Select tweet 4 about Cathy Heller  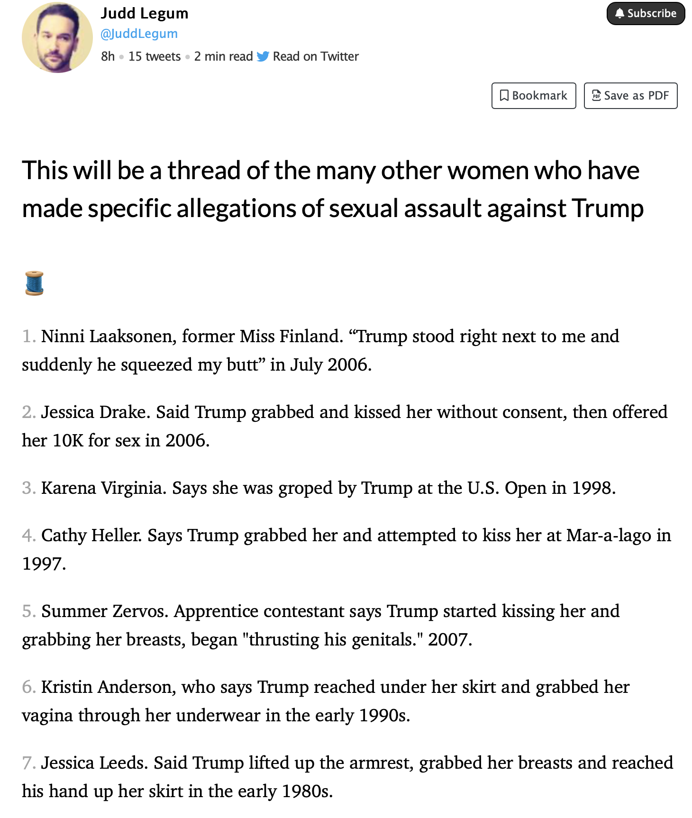(346, 549)
